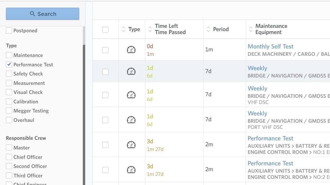Uncheck the Performance Test filter
Viewport: 330px width, 185px height.
pos(9,65)
